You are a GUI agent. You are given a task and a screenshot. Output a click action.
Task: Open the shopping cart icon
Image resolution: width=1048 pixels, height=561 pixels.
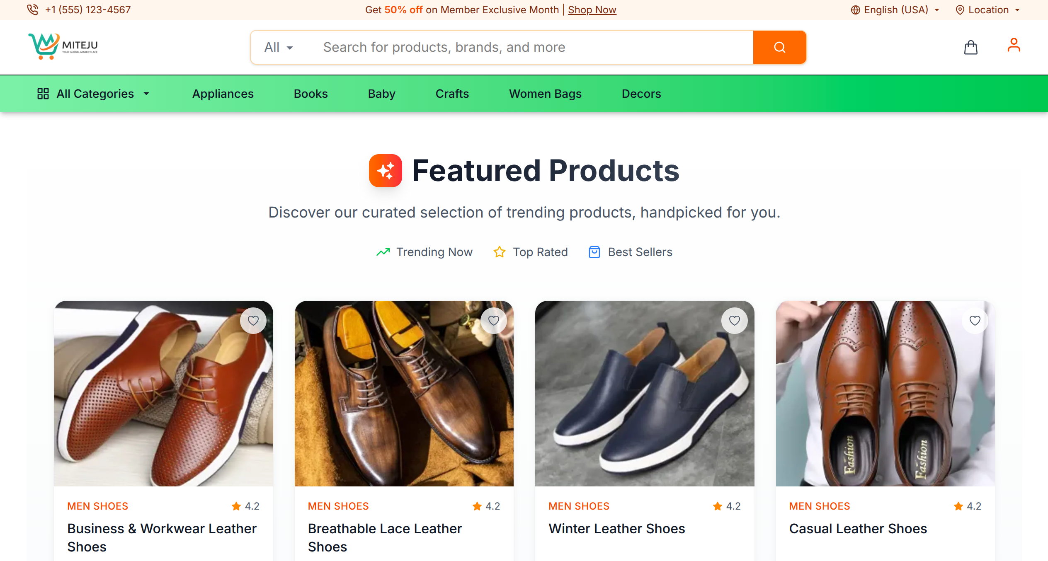tap(970, 47)
